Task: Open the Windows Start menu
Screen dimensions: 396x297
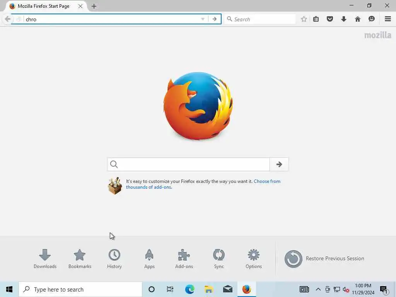Action: click(x=9, y=289)
